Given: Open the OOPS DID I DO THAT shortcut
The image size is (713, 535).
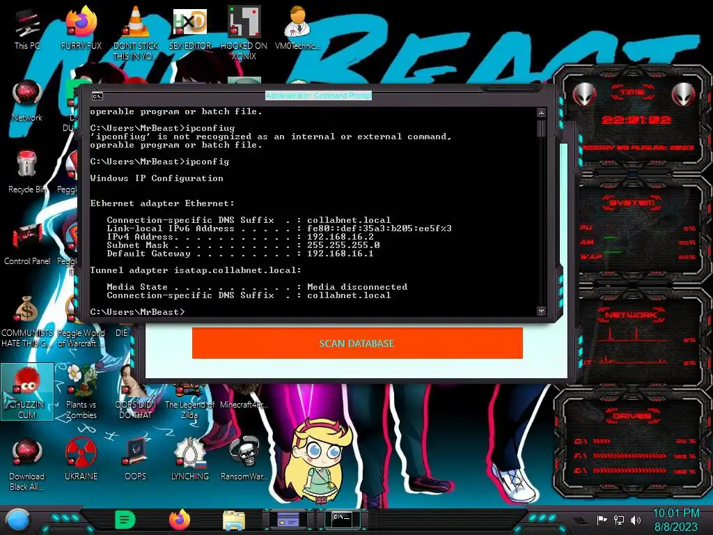Looking at the screenshot, I should tap(136, 392).
